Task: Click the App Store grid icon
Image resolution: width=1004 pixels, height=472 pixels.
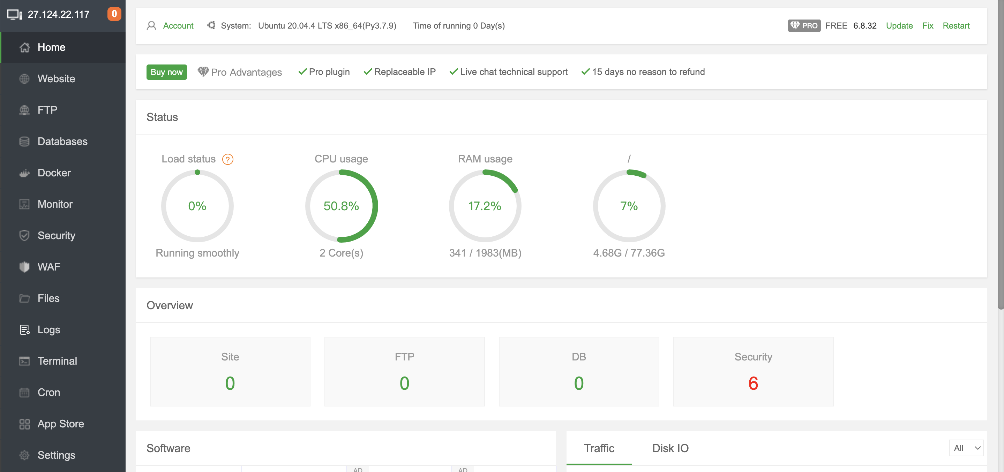Action: (x=24, y=424)
